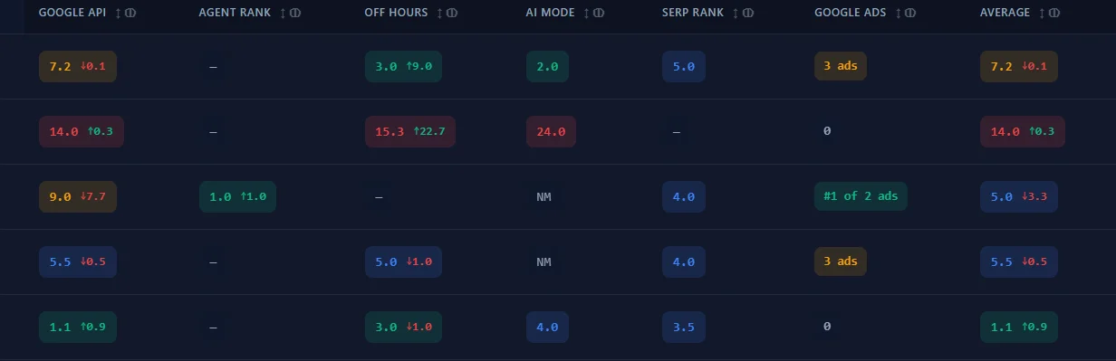Sort the AI MODE column via arrows
This screenshot has height=361, width=1116.
(587, 13)
